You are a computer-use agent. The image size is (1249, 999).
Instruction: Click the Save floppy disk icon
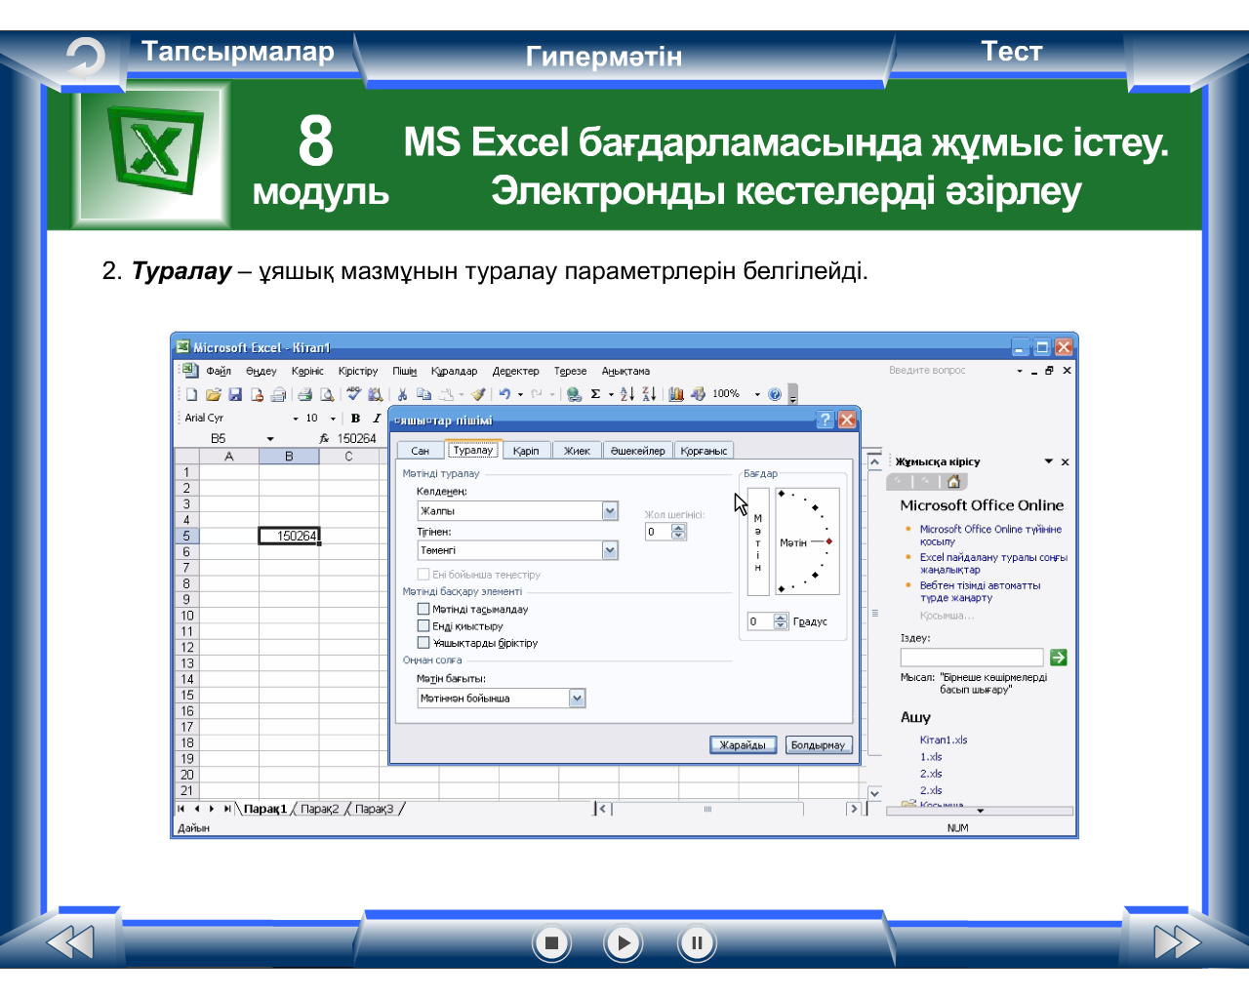[x=235, y=394]
